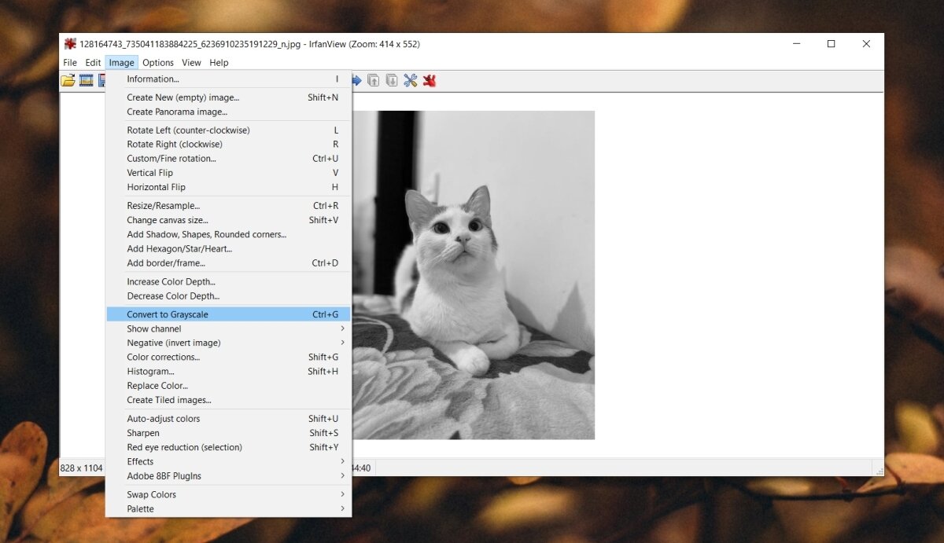Expand the Effects submenu
The height and width of the screenshot is (543, 944).
pos(140,461)
